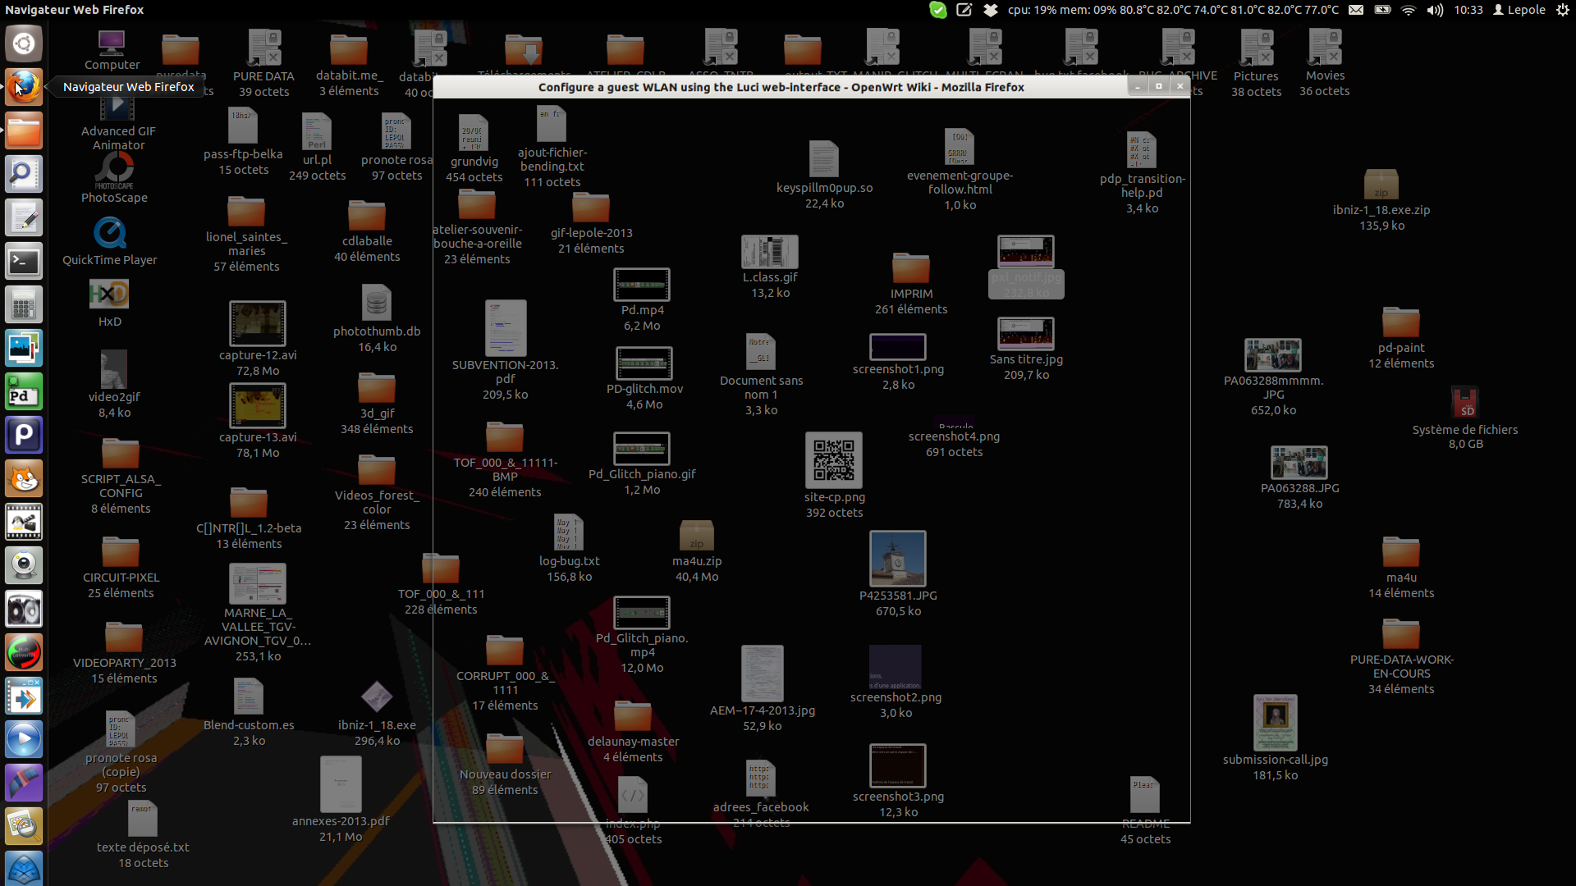This screenshot has width=1576, height=886.
Task: Open Pure Data (Pd) in the launcher
Action: point(24,392)
